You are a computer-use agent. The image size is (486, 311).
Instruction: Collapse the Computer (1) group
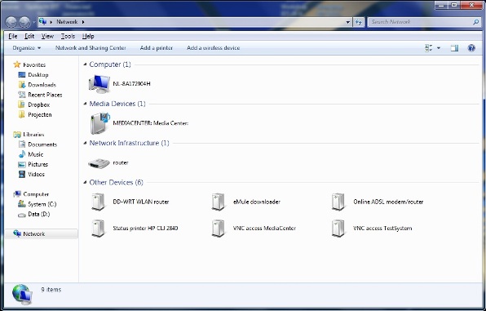click(x=85, y=64)
